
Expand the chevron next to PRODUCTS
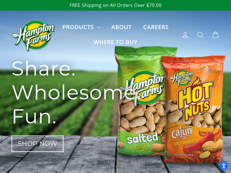98,27
